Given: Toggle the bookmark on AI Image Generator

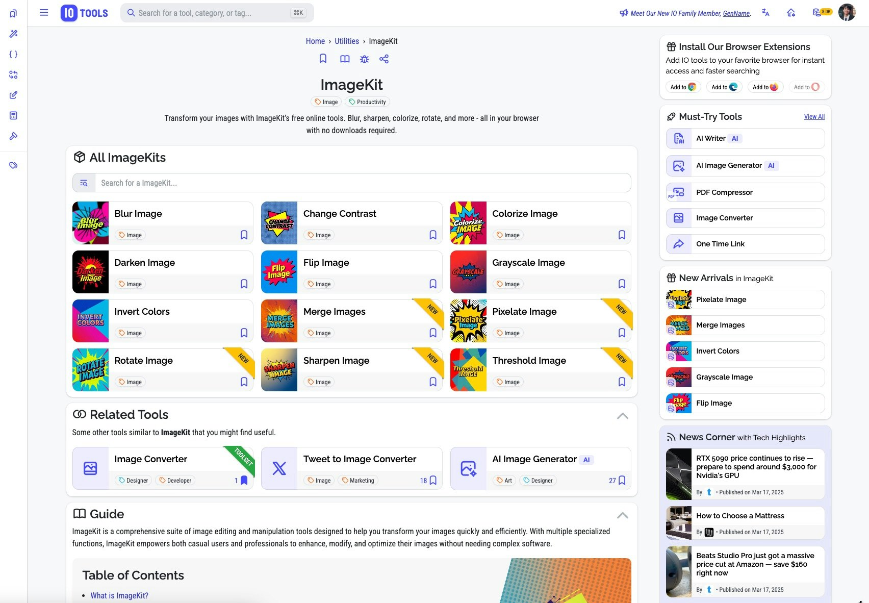Looking at the screenshot, I should tap(622, 480).
